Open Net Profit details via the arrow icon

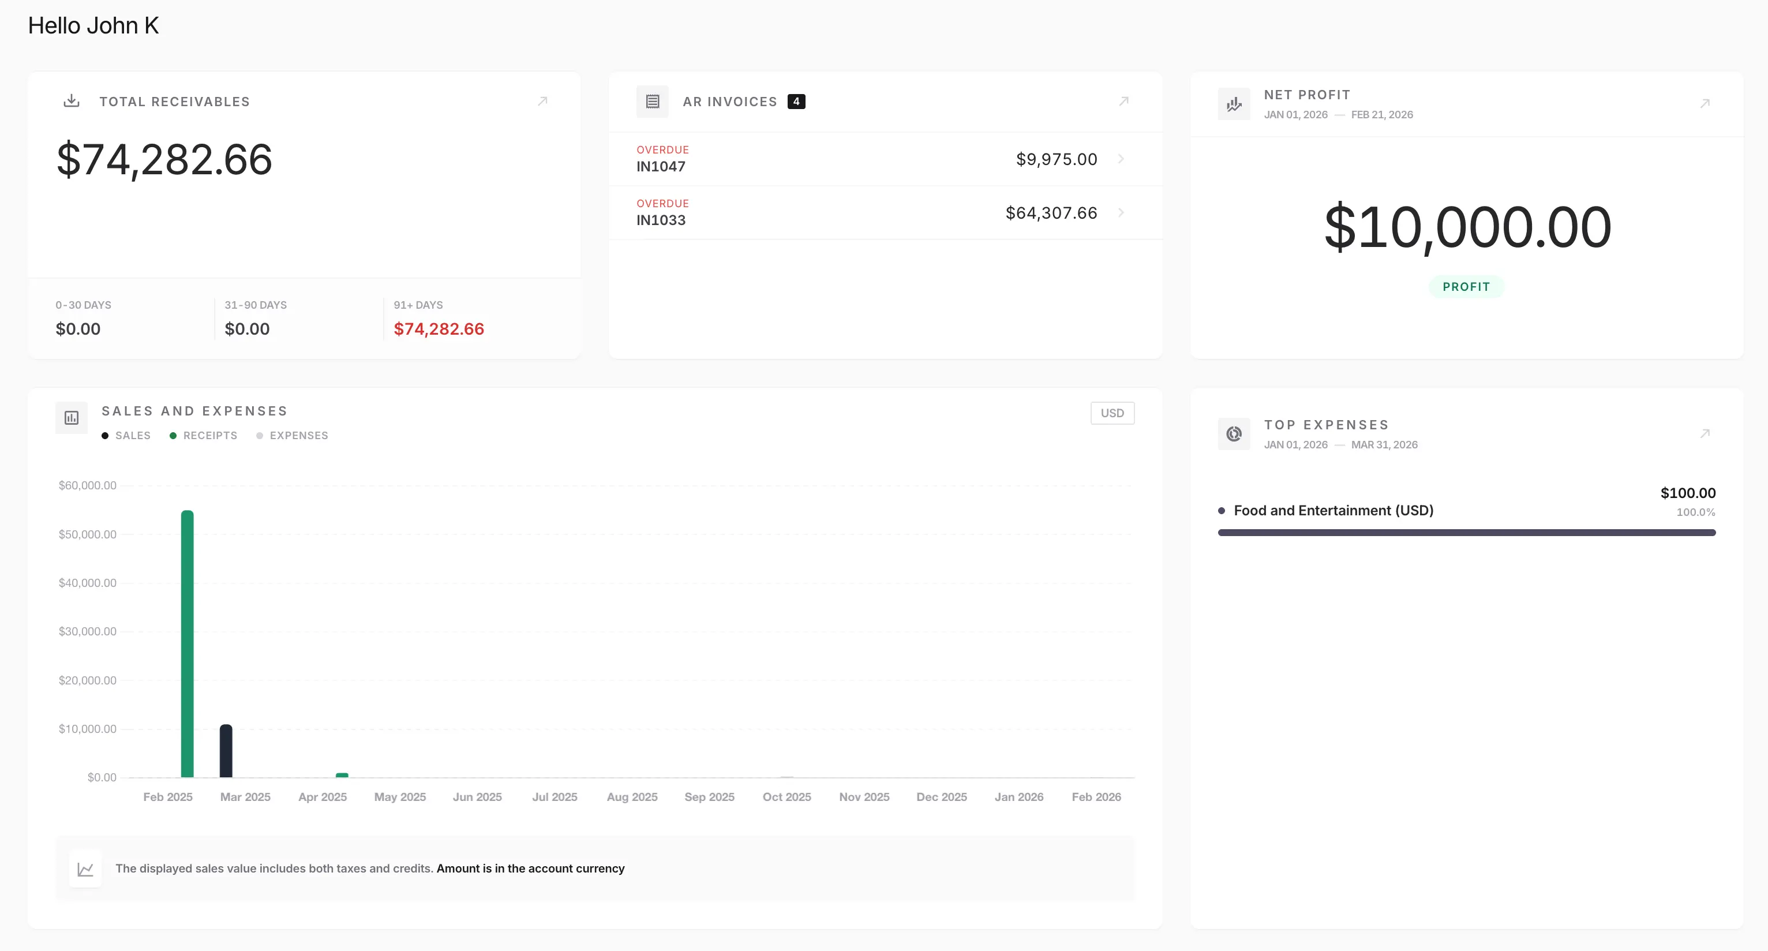pyautogui.click(x=1706, y=104)
